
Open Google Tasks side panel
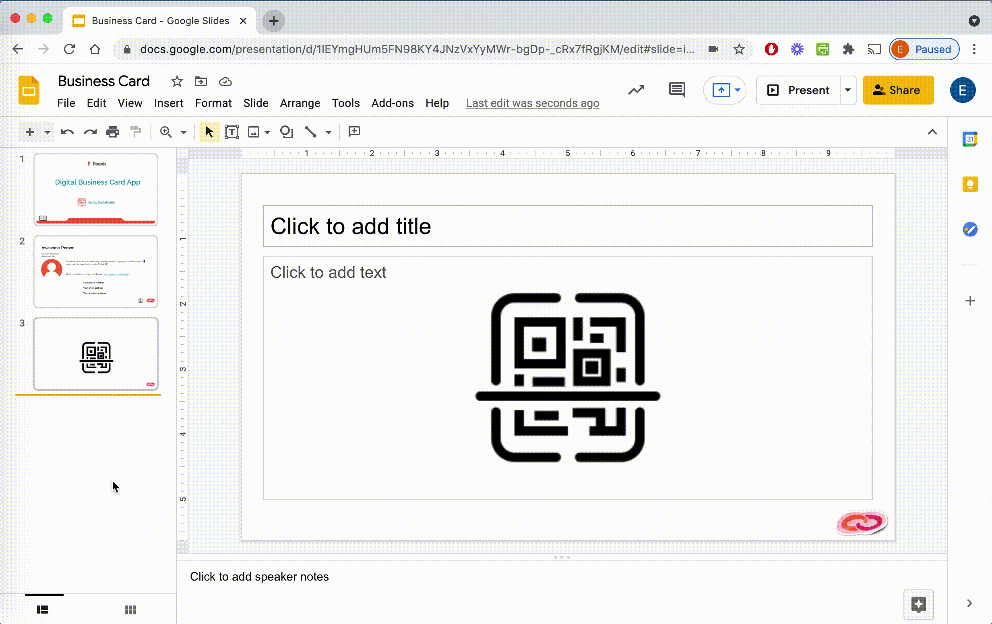970,229
